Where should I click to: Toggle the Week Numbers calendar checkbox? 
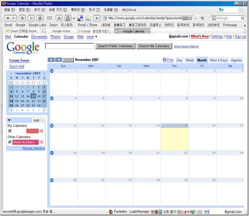[10, 142]
